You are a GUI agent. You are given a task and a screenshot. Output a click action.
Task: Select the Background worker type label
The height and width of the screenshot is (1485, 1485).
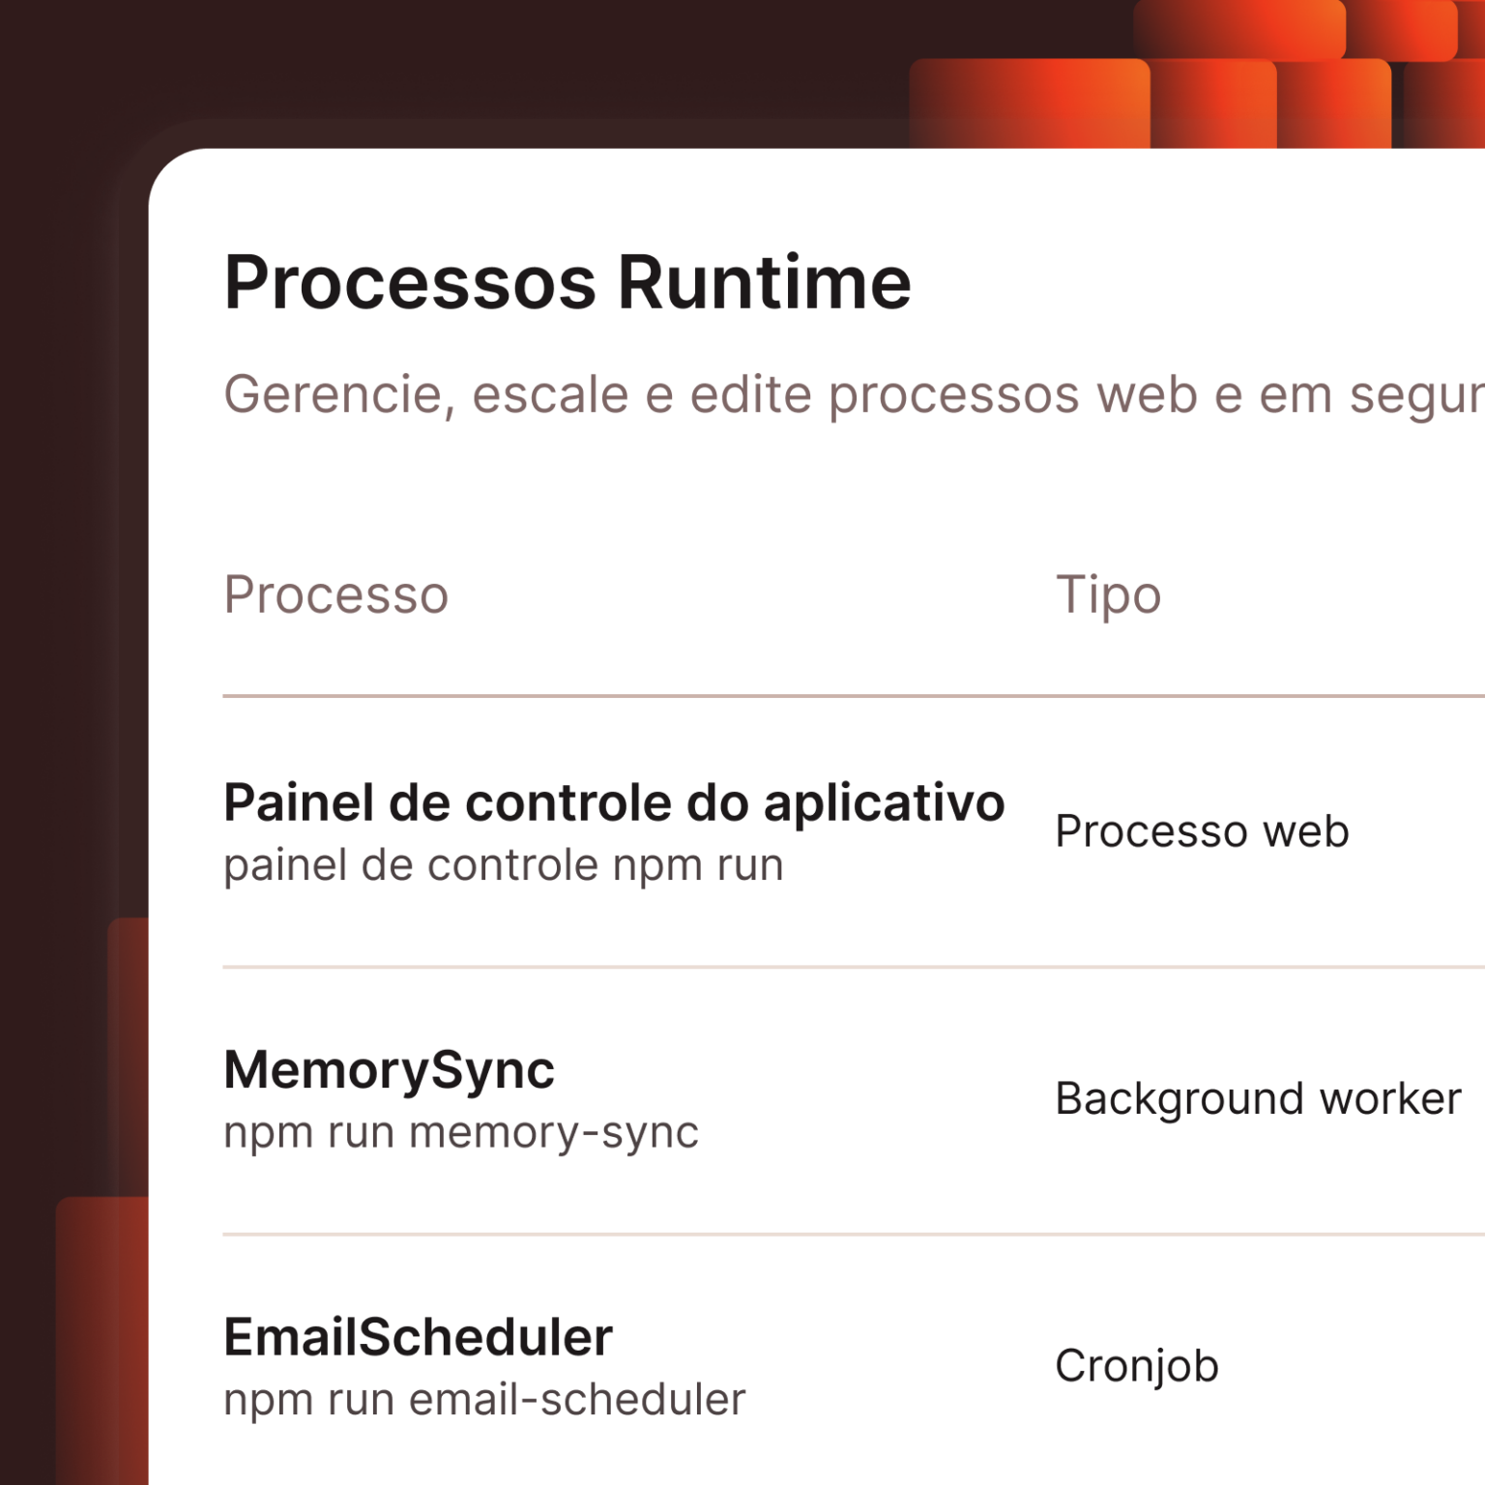1258,1097
